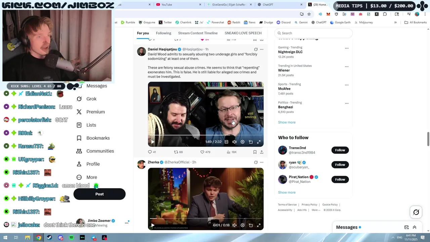Open options for McAfee trend

347,85
